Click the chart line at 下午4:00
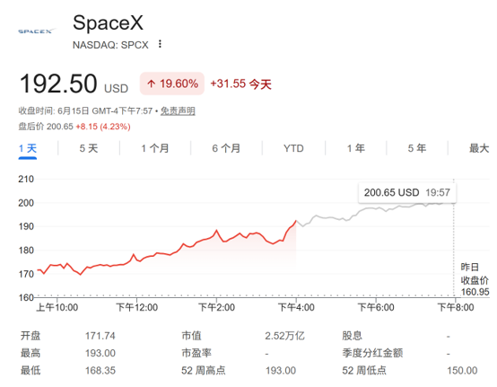The image size is (497, 387). tap(296, 221)
